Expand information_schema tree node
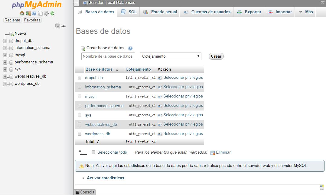This screenshot has height=195, width=326. pyautogui.click(x=5, y=48)
